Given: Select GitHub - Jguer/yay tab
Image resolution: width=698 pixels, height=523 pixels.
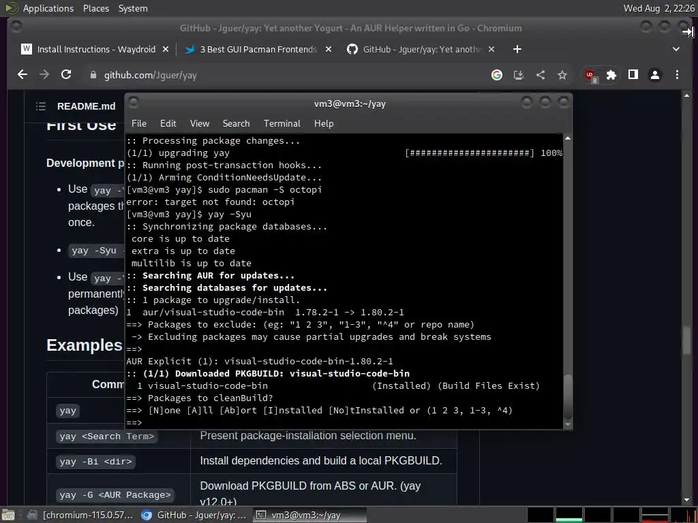Looking at the screenshot, I should (x=422, y=49).
